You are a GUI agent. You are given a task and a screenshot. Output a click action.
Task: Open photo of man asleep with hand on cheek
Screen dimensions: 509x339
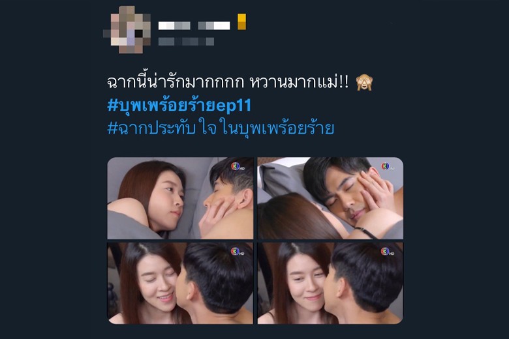click(330, 198)
